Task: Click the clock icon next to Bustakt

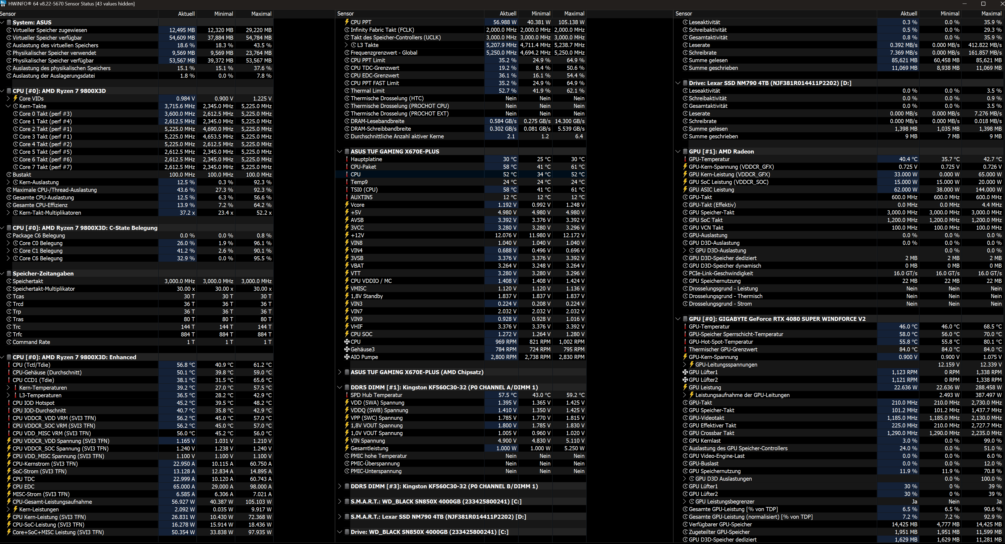Action: tap(9, 174)
